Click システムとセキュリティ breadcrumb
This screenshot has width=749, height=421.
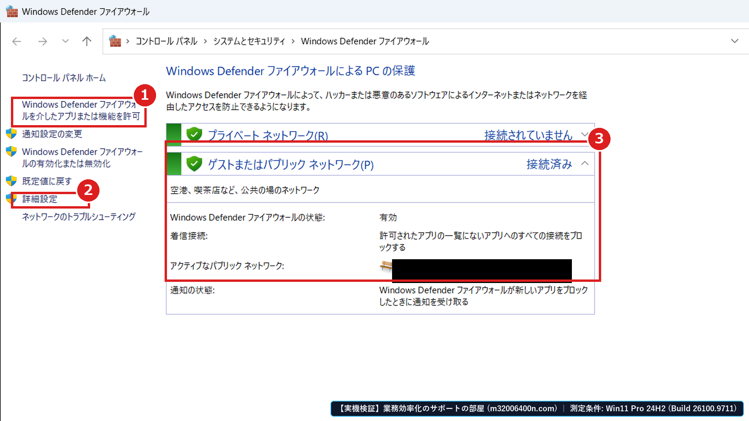(249, 41)
